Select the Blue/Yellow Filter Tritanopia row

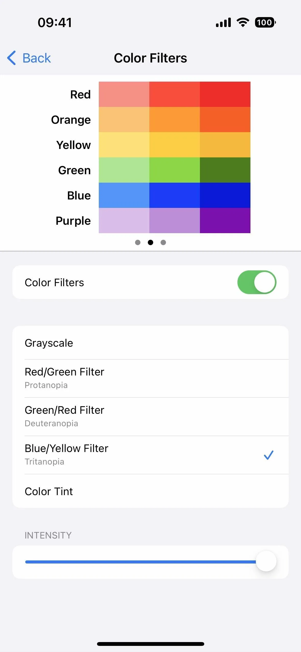150,455
